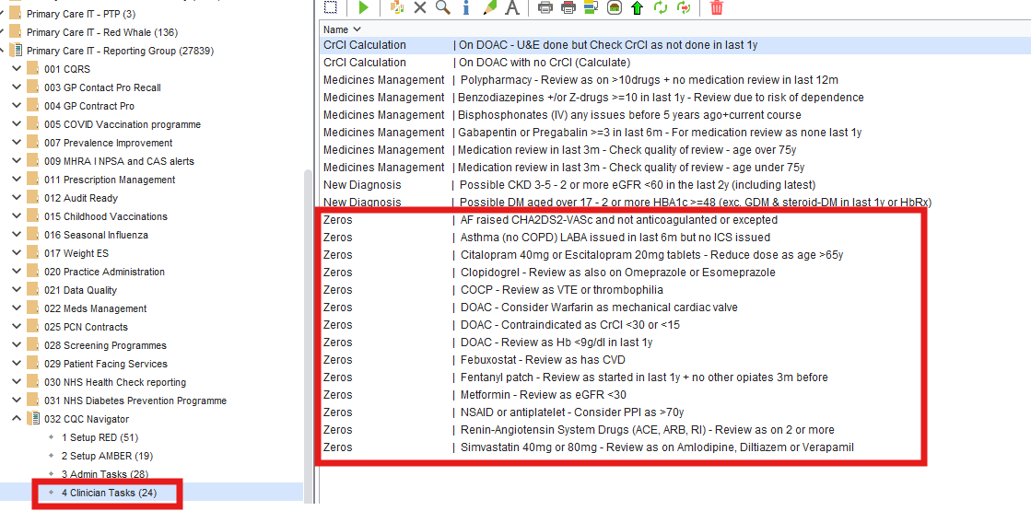This screenshot has height=511, width=1031.
Task: Click the red trash delete icon
Action: pos(716,8)
